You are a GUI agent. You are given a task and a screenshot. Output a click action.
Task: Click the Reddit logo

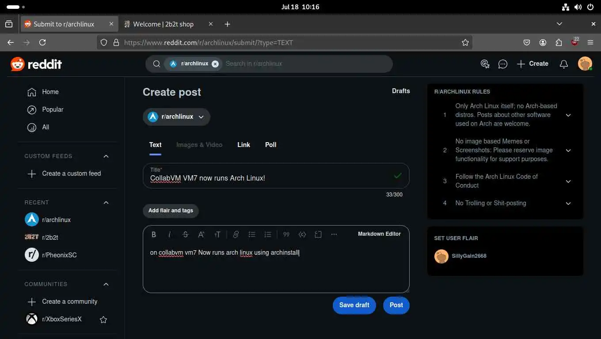pos(36,64)
